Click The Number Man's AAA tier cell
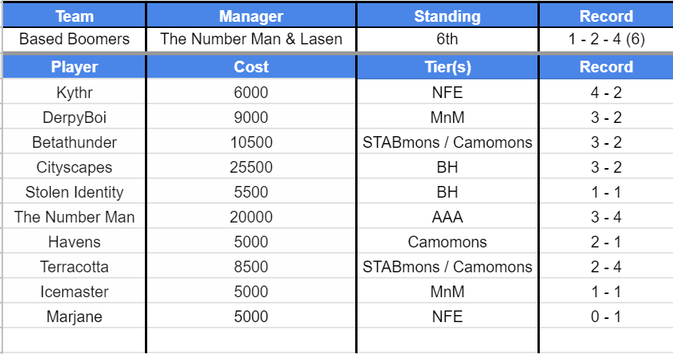 (x=447, y=216)
